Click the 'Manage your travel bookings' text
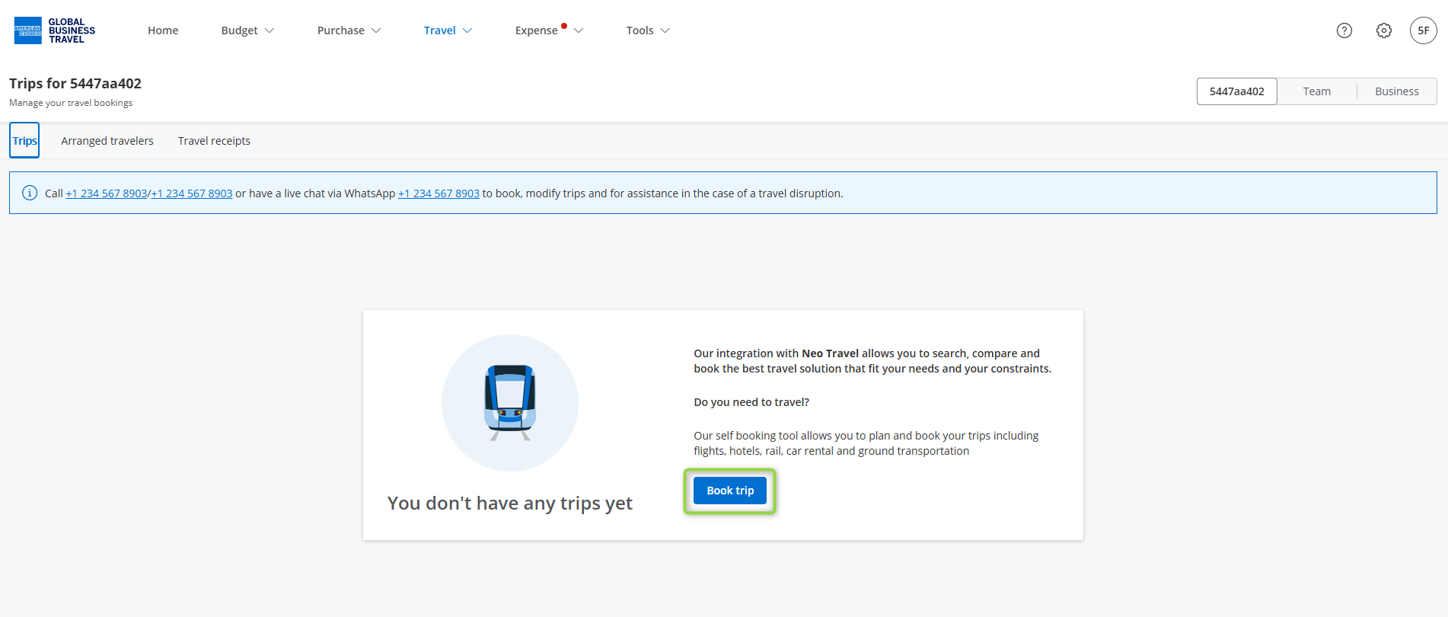 point(71,103)
